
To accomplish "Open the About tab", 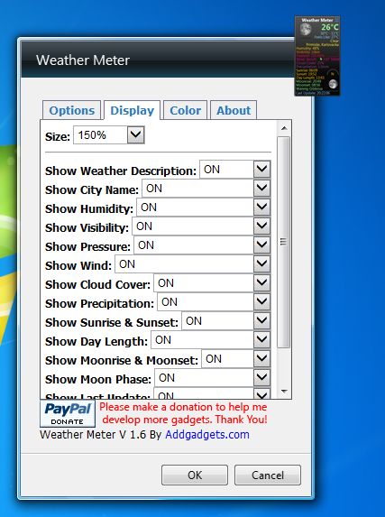I will click(234, 110).
